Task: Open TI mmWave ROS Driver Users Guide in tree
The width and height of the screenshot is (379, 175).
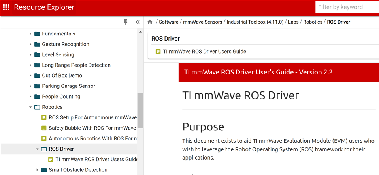Action: pos(96,160)
